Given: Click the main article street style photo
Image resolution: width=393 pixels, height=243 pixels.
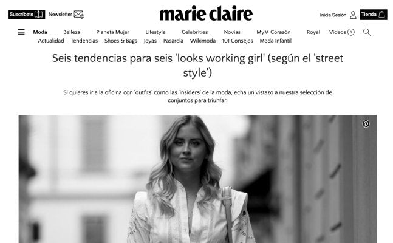Looking at the screenshot, I should click(197, 179).
